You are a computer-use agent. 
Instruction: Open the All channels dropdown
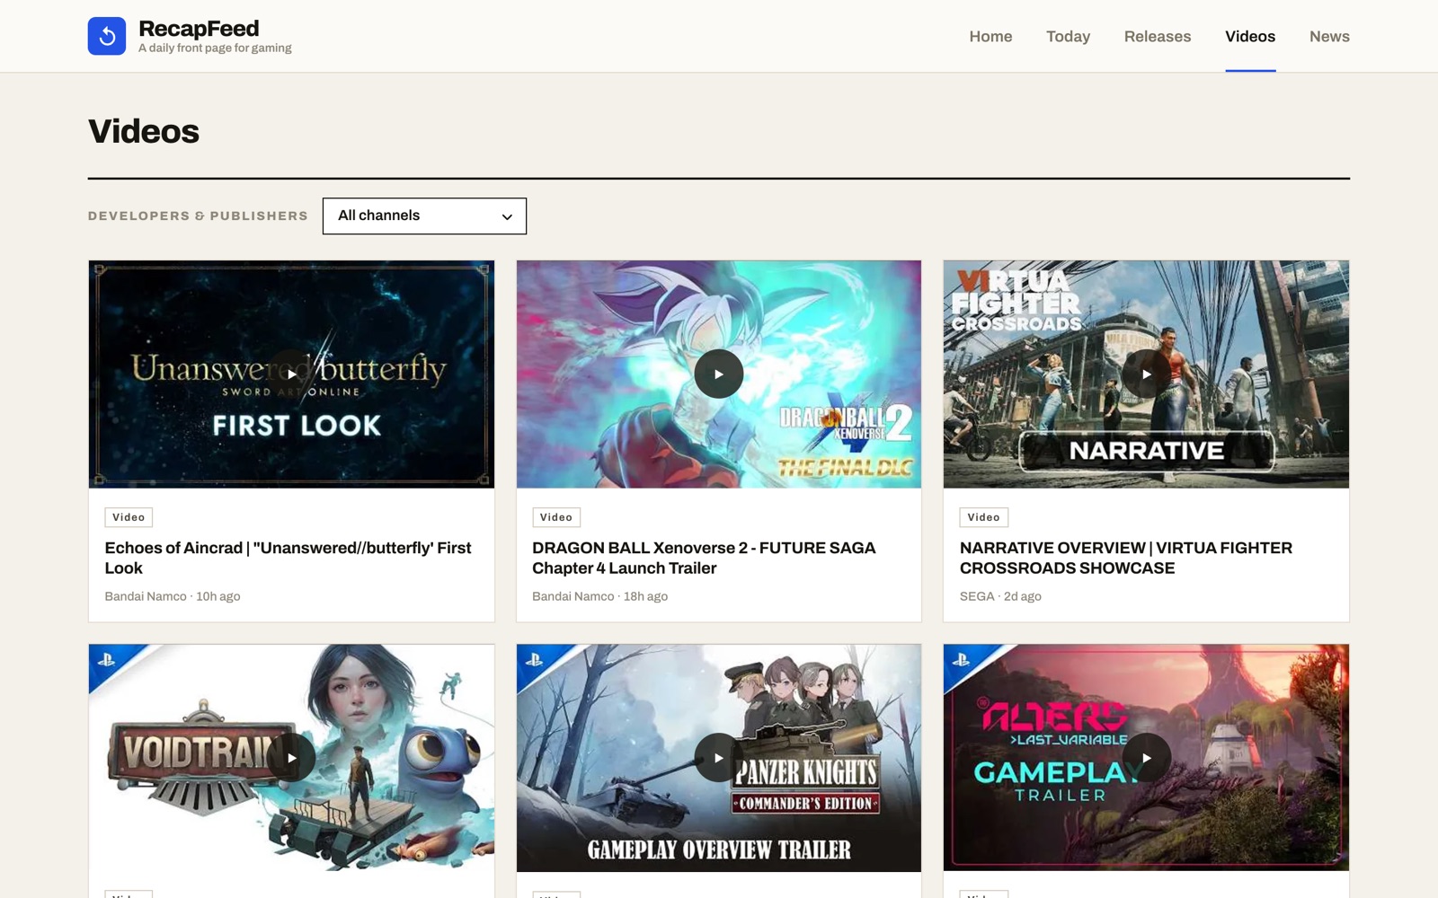click(424, 216)
